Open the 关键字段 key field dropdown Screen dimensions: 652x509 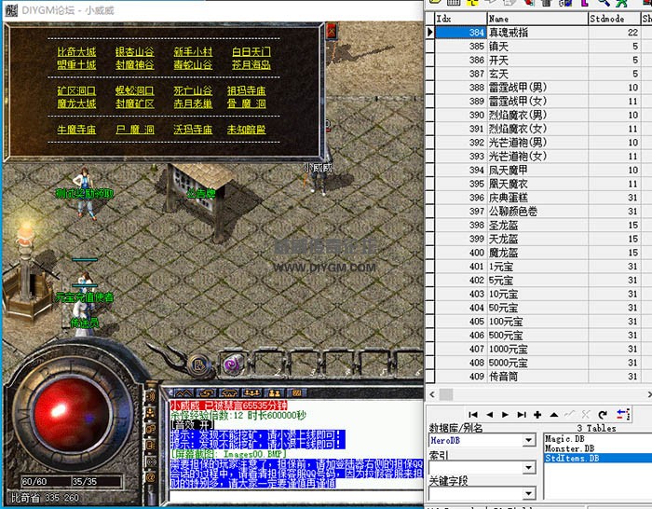pyautogui.click(x=528, y=493)
